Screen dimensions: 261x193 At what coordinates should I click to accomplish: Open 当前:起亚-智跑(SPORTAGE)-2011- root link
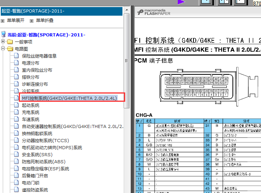[x=46, y=35]
